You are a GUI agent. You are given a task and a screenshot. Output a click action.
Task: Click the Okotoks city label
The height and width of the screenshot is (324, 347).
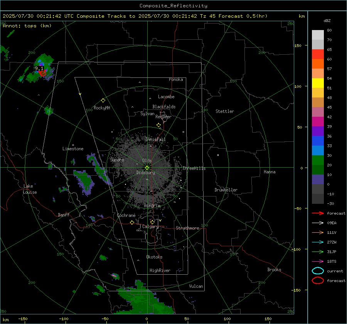click(x=154, y=257)
